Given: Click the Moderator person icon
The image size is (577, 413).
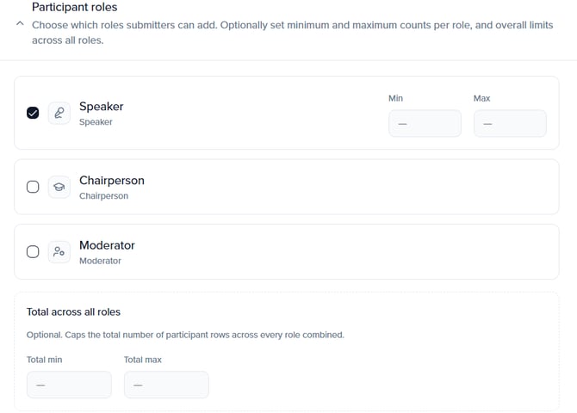Looking at the screenshot, I should pyautogui.click(x=59, y=252).
